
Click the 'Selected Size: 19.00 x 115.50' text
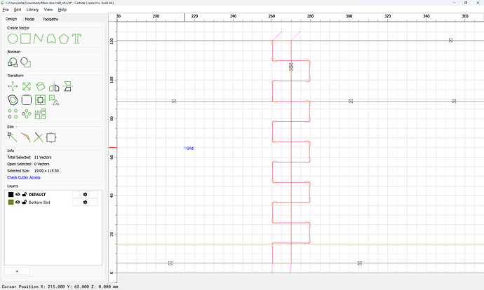(33, 171)
